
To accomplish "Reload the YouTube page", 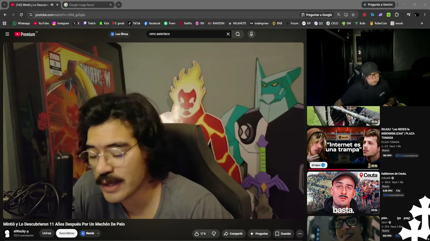I will (21, 15).
